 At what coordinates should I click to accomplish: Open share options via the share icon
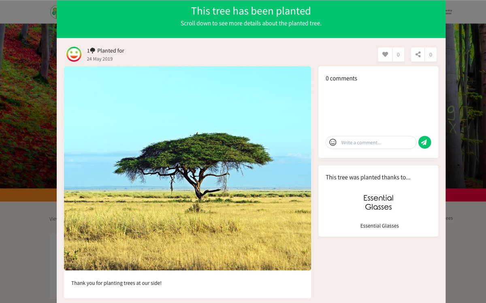click(x=418, y=55)
